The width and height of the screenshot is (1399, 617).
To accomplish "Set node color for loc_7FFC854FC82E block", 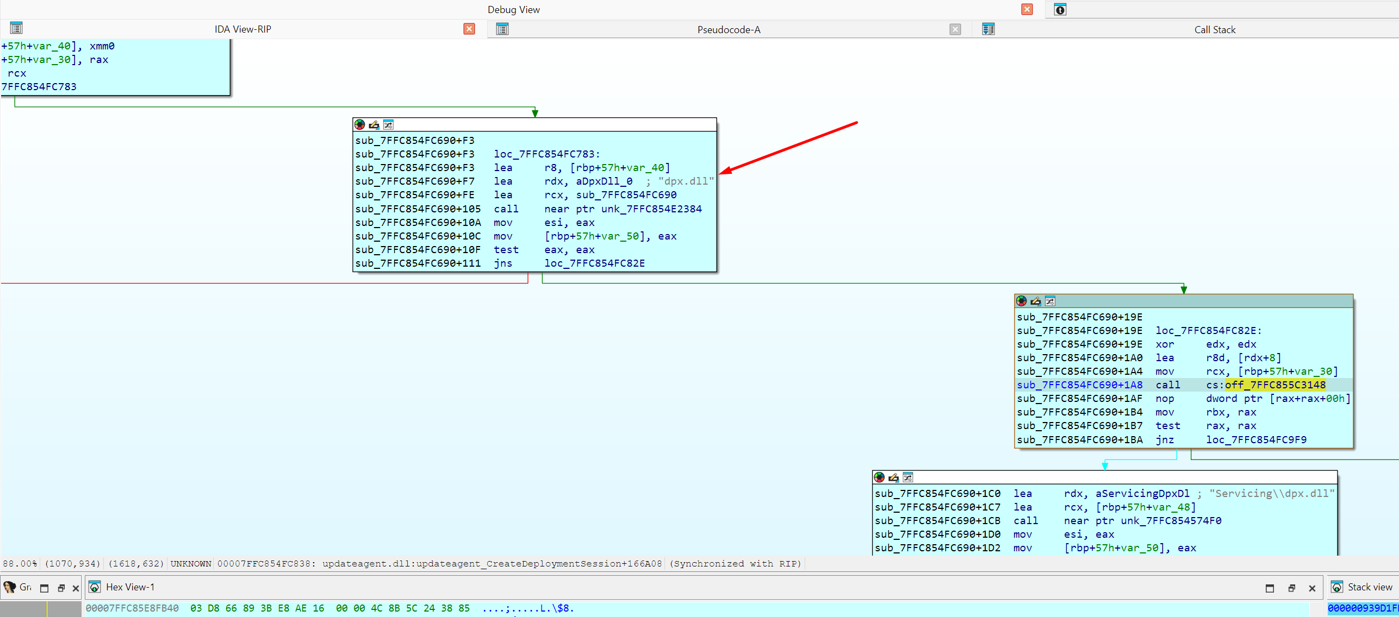I will point(1022,301).
